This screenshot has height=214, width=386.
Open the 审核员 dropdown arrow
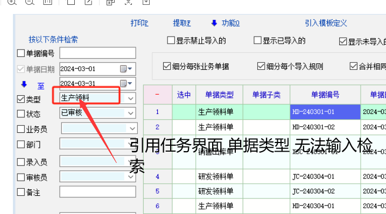[131, 177]
